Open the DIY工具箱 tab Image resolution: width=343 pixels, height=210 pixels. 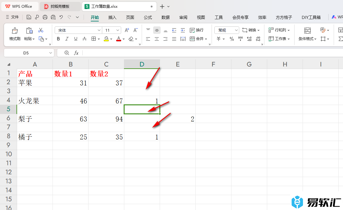[x=311, y=17]
